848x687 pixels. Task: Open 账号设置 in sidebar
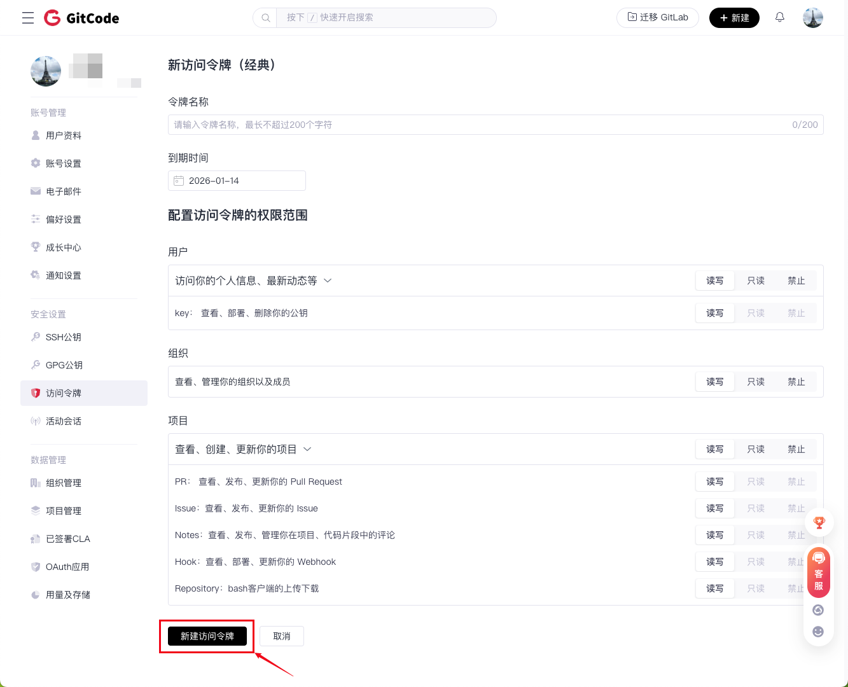pyautogui.click(x=63, y=163)
